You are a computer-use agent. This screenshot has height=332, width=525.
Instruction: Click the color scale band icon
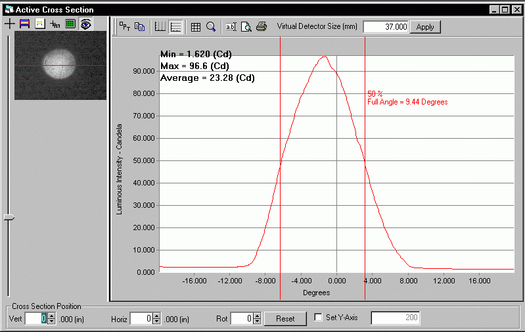click(x=25, y=24)
